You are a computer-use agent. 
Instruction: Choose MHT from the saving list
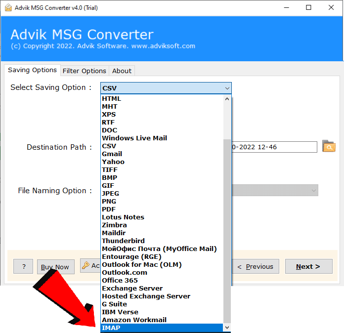(x=162, y=106)
